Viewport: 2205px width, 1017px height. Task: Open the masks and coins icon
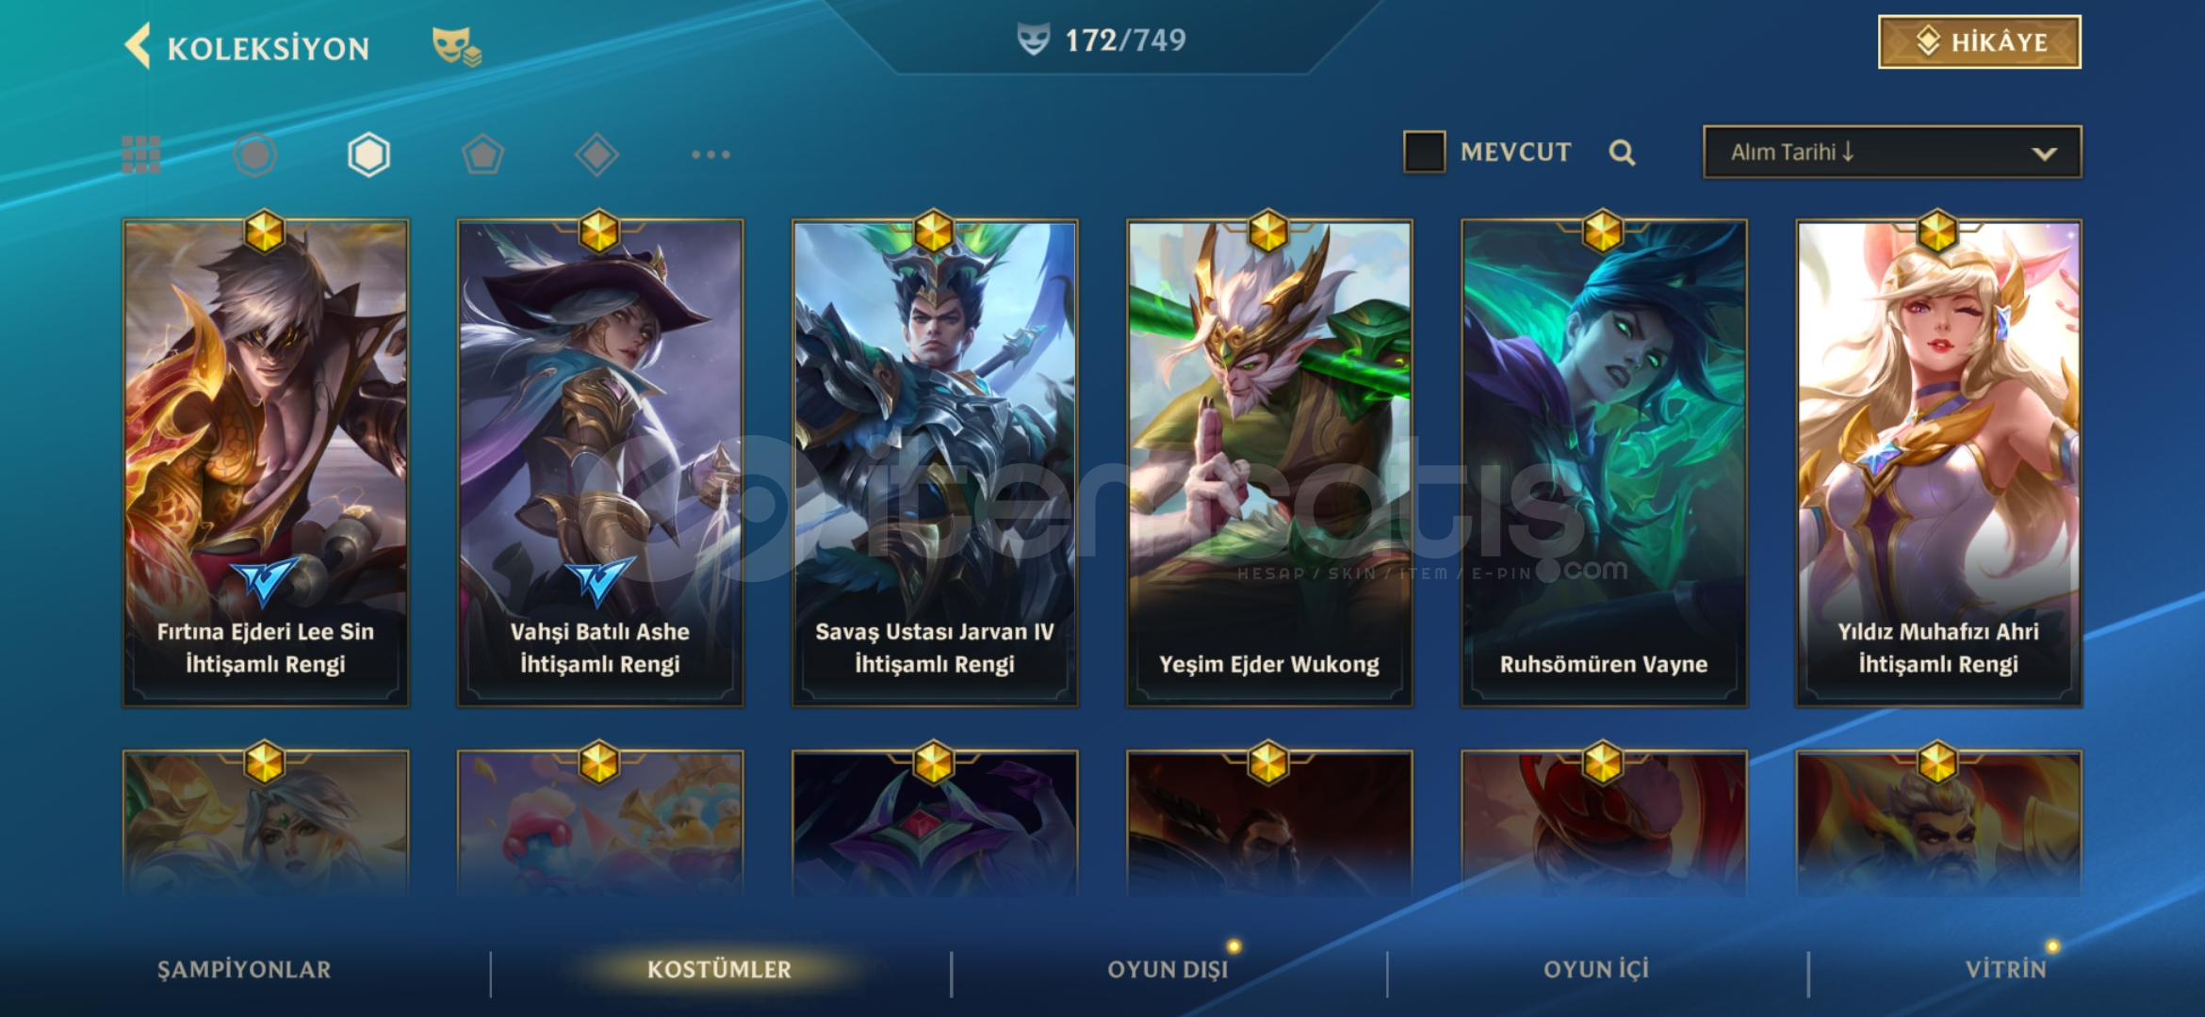456,46
